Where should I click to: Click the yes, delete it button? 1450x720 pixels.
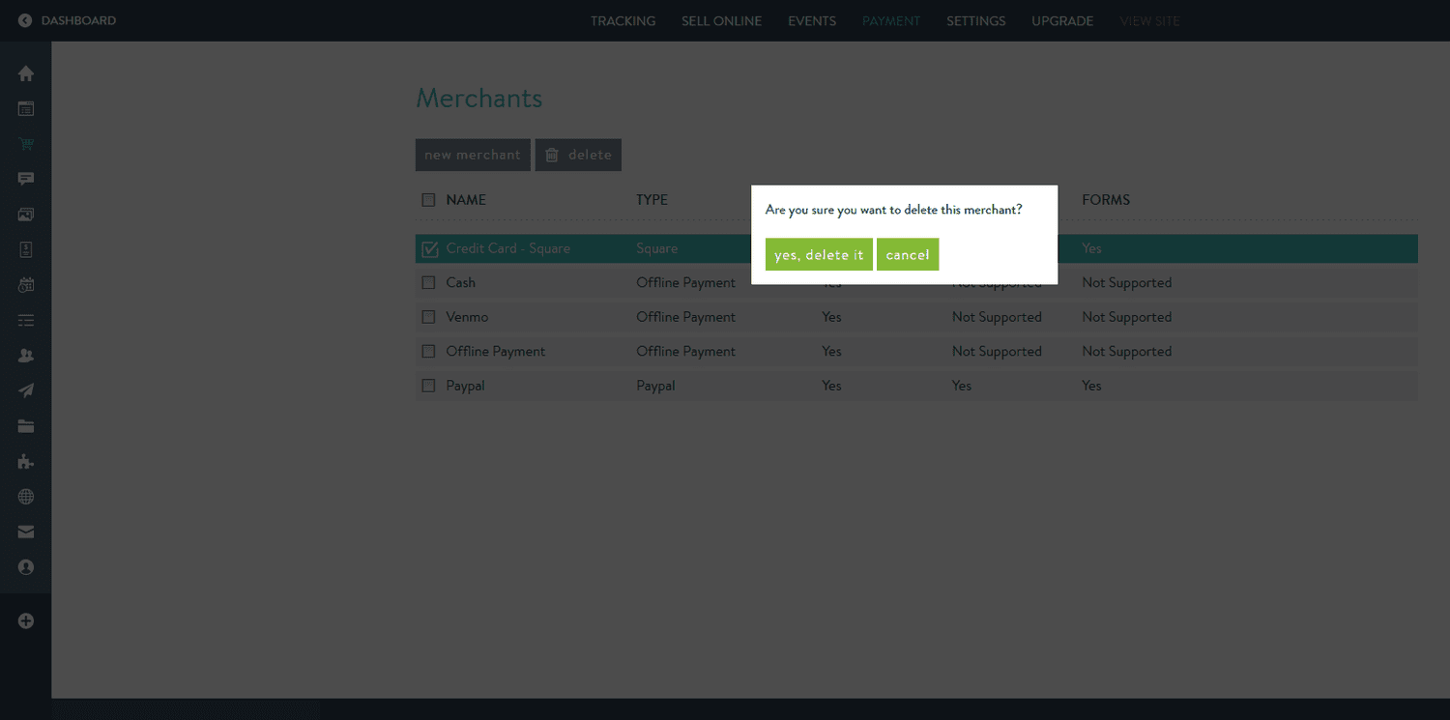coord(819,254)
